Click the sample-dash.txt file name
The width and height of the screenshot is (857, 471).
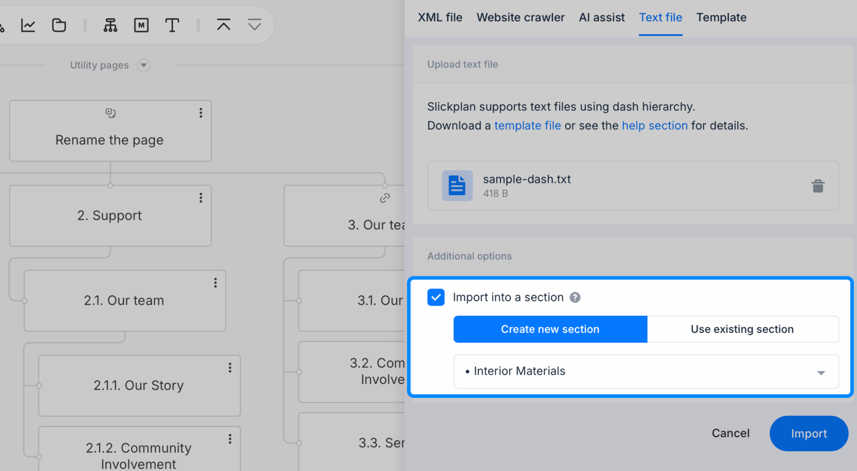pos(527,179)
